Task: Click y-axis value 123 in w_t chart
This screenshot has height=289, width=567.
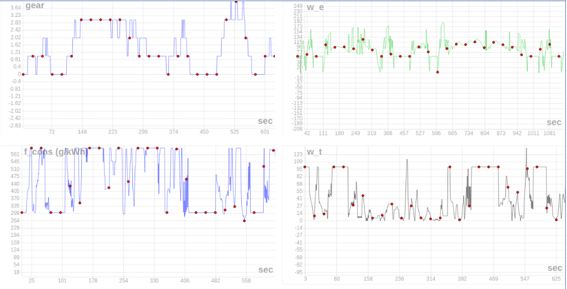Action: 299,153
